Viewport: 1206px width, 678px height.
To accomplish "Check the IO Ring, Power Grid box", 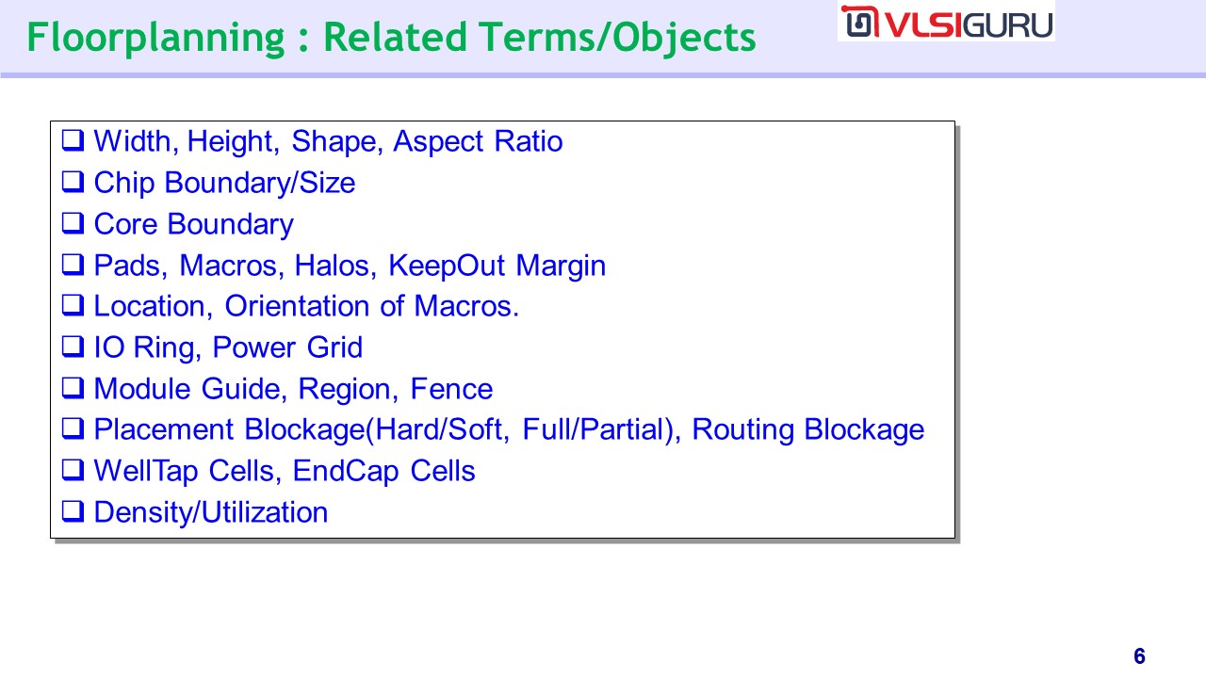I will click(x=73, y=347).
